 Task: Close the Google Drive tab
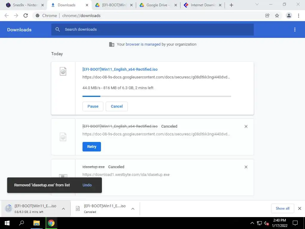point(176,5)
